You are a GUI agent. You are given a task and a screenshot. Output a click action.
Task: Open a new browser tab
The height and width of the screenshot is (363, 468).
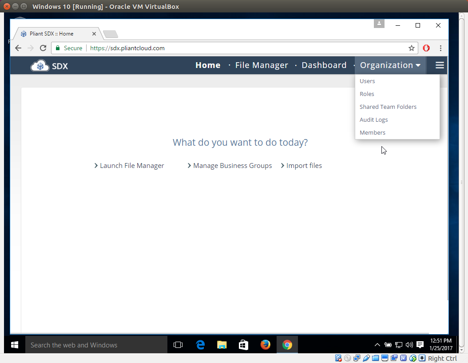pyautogui.click(x=111, y=34)
